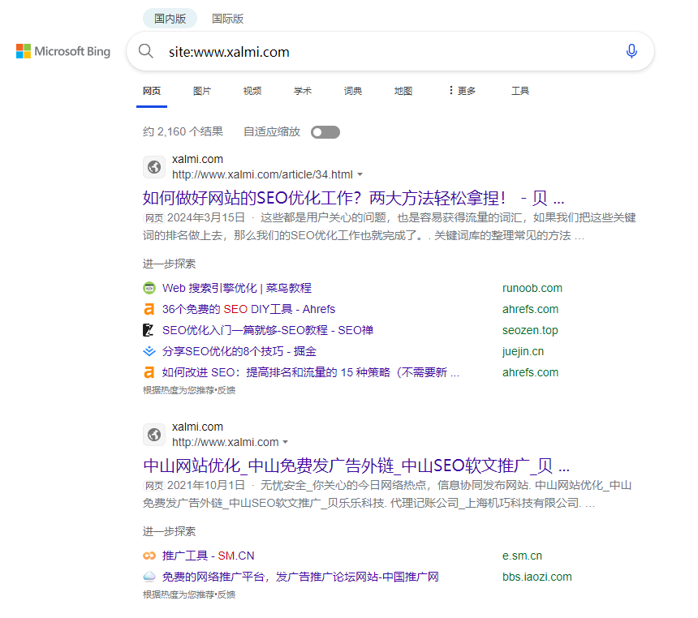Image resolution: width=698 pixels, height=618 pixels.
Task: Open SEO优化入门一篇就够-SEO教程 link
Action: [x=268, y=330]
